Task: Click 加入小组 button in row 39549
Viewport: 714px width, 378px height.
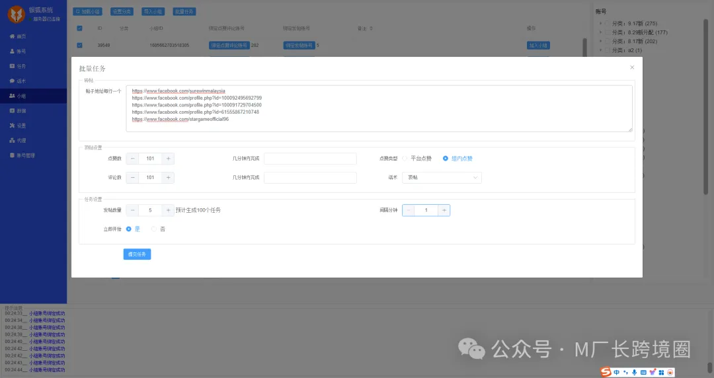Action: click(x=538, y=46)
